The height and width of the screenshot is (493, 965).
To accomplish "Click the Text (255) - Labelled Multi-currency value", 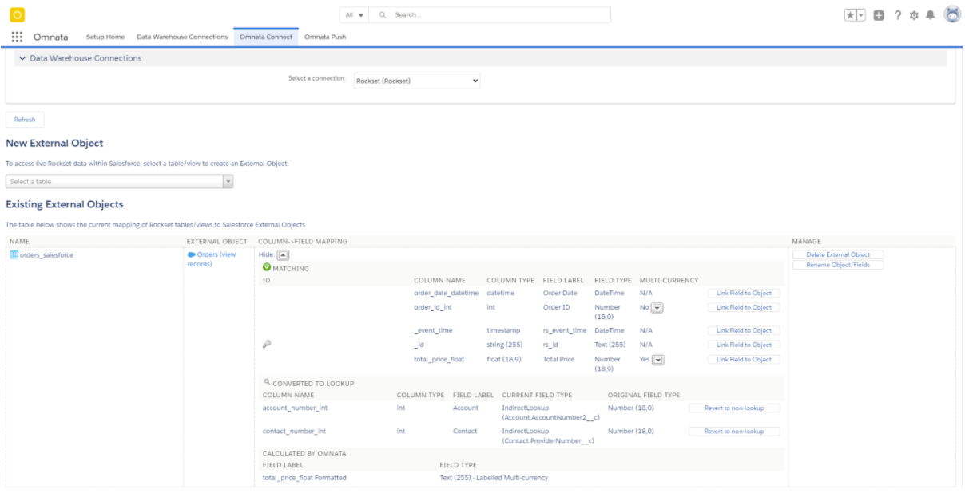I will click(x=494, y=478).
